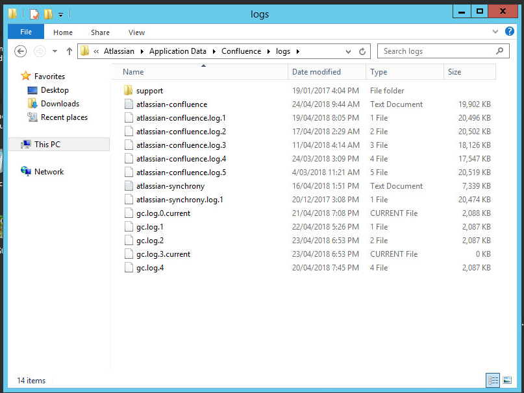The width and height of the screenshot is (524, 393).
Task: Select gc.log.1 file icon
Action: click(129, 227)
